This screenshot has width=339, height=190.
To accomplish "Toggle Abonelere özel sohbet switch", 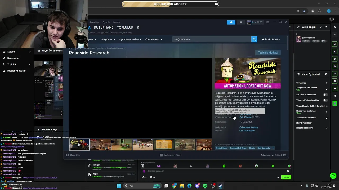I will tap(325, 94).
